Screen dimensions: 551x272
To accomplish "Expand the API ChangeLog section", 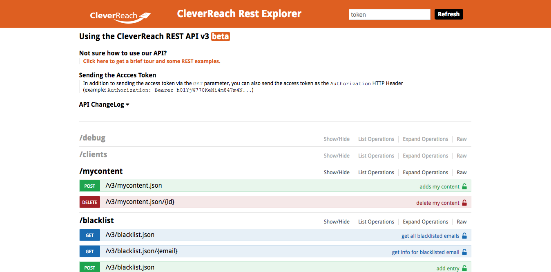I will click(104, 104).
